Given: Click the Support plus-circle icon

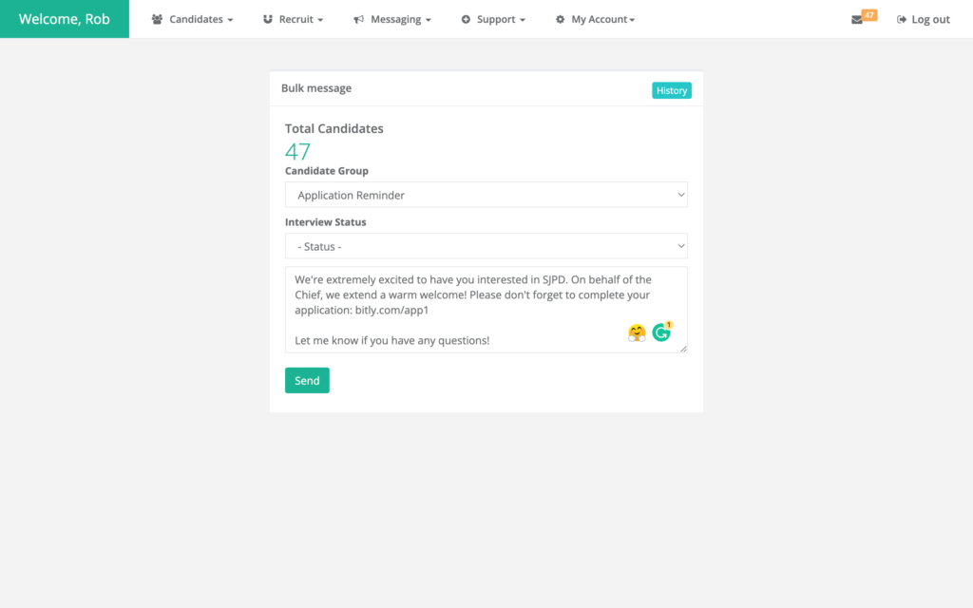Looking at the screenshot, I should coord(466,19).
